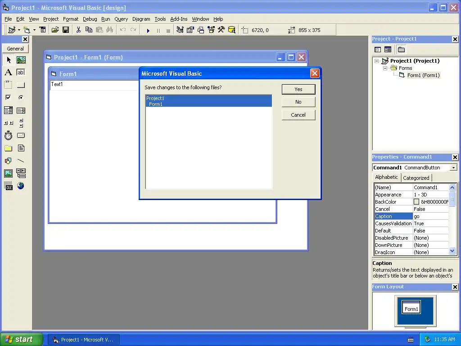
Task: Click the Add Standard EXE Project toolbar icon
Action: (12, 30)
